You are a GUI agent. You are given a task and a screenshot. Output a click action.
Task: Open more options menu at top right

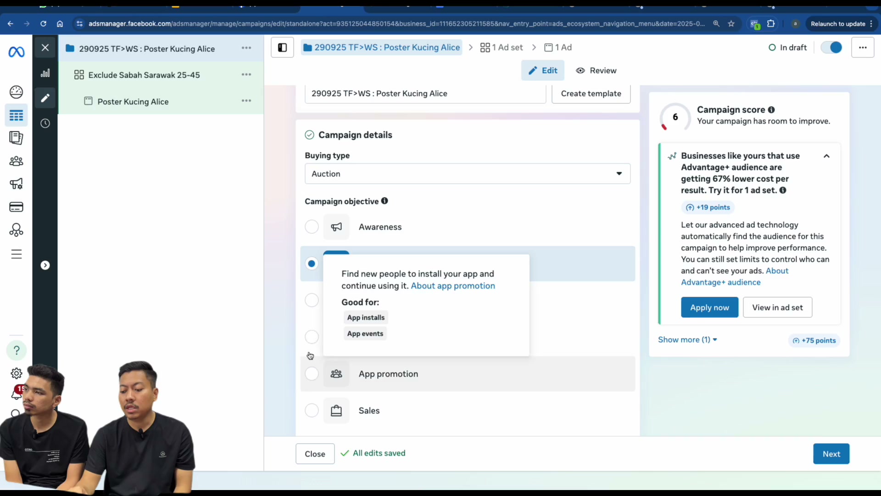coord(863,47)
